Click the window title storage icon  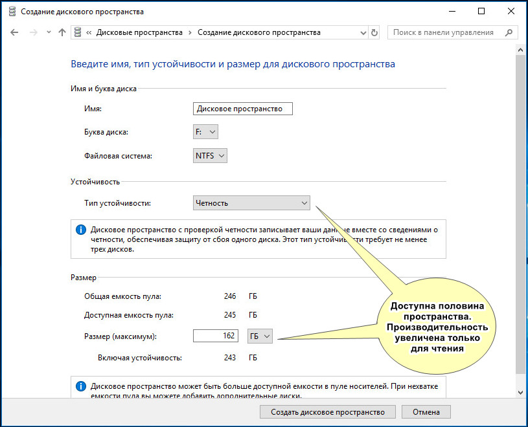click(x=12, y=12)
